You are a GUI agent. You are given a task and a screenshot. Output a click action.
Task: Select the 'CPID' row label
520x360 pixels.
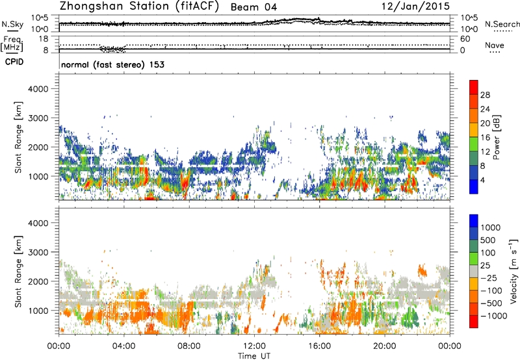tap(14, 62)
